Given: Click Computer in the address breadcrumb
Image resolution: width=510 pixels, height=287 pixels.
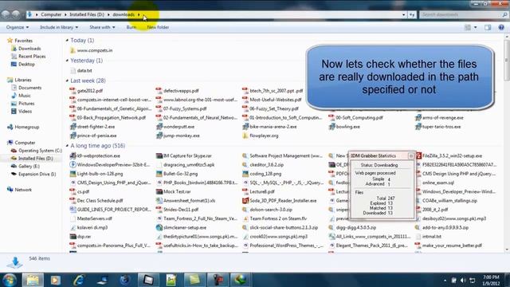Looking at the screenshot, I should [51, 14].
